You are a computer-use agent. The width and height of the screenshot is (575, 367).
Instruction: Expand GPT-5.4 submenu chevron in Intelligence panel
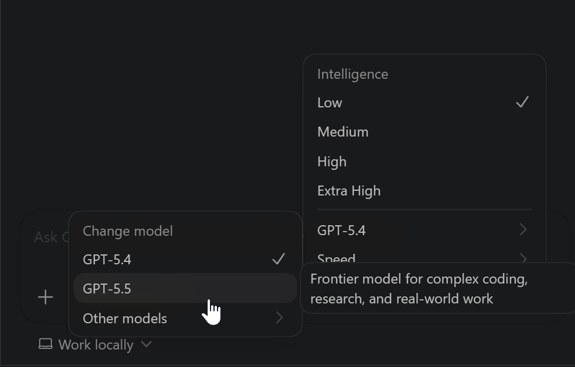point(523,230)
